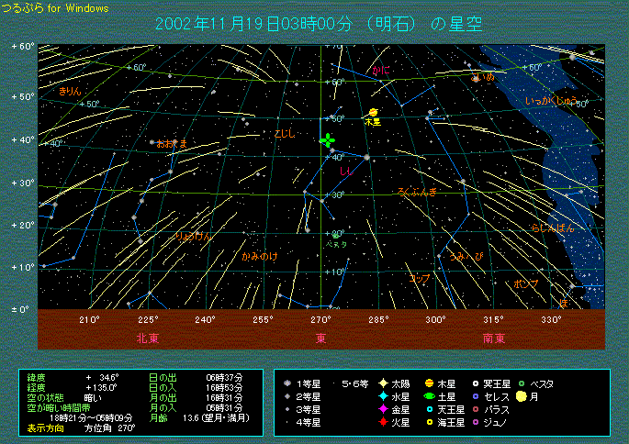
Task: Select the Pluto (冥王星) legend icon
Action: [475, 383]
